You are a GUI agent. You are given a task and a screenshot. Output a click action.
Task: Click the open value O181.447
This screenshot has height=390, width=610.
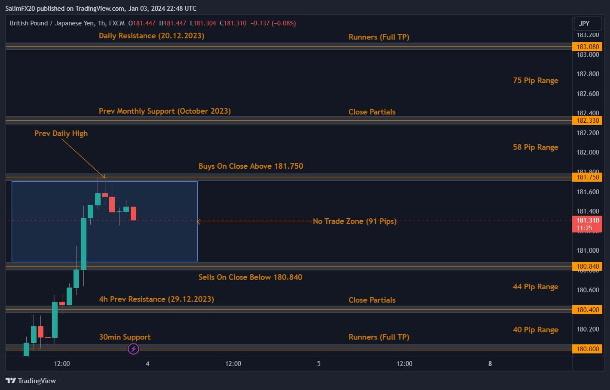point(142,23)
